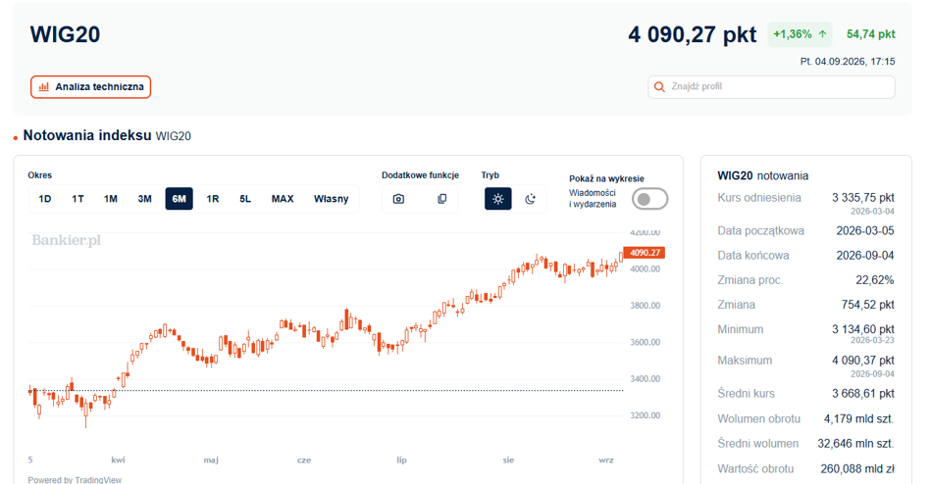
Task: Toggle Wiadomości i wydarzenia on the chart
Action: (x=649, y=199)
